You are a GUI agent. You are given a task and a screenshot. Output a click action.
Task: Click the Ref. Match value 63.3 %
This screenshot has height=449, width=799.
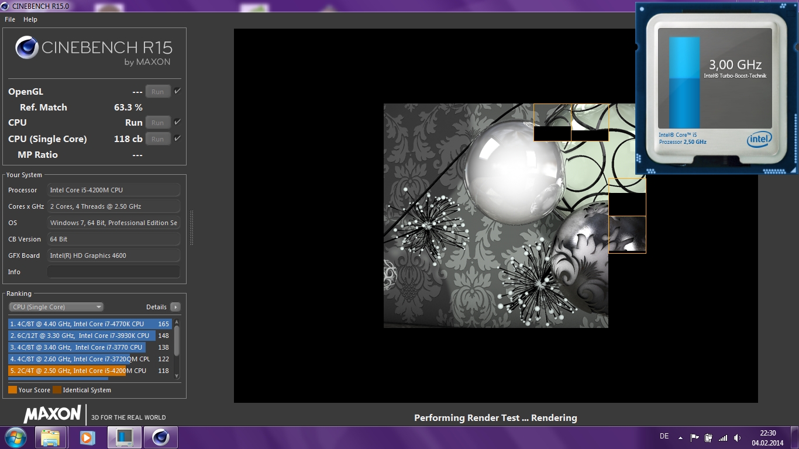pyautogui.click(x=128, y=108)
